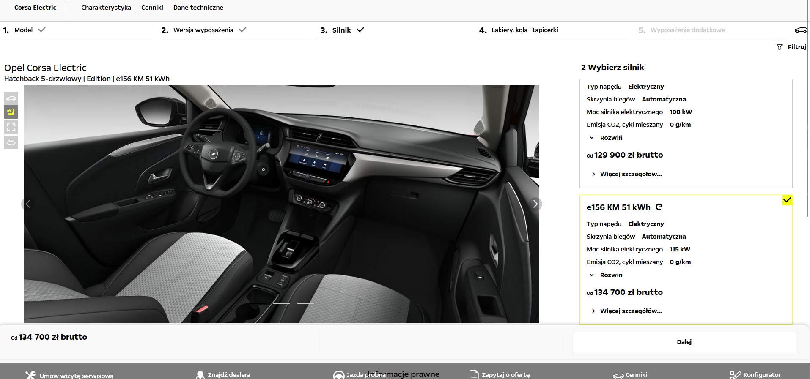
Task: Click the car summary icon after step 5
Action: click(801, 30)
